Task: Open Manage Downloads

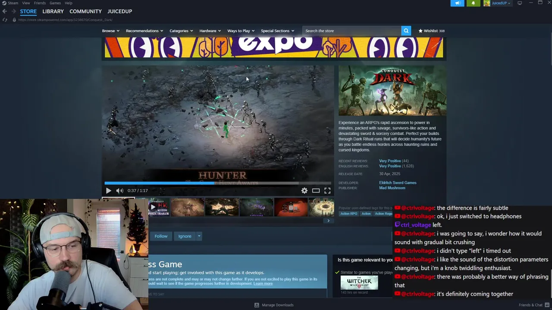Action: pos(274,305)
